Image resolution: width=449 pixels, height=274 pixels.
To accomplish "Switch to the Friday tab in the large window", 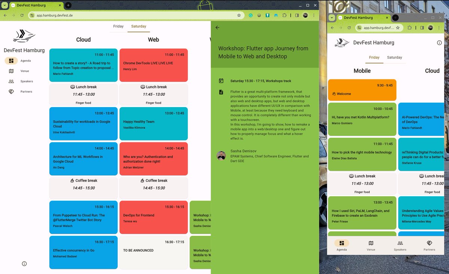I will point(118,26).
